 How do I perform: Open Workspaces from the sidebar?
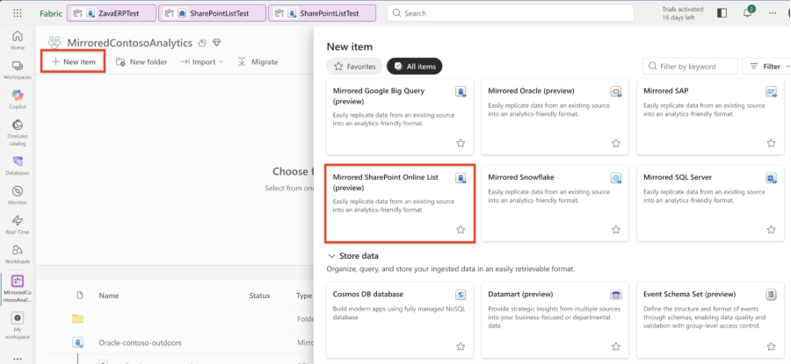[x=18, y=70]
